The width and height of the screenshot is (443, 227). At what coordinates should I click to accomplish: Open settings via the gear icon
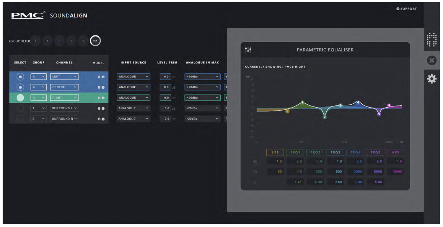click(431, 79)
